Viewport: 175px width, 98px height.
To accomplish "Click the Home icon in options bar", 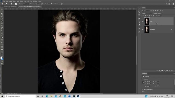I will (x=2, y=4).
